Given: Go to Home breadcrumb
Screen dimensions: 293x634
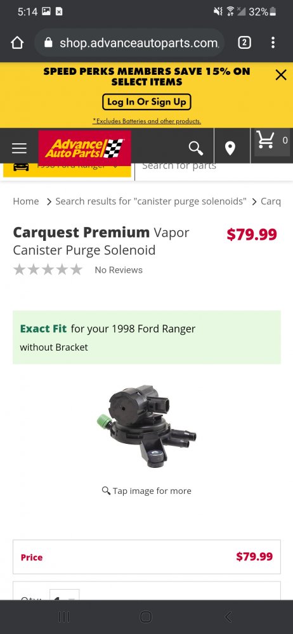Looking at the screenshot, I should point(26,202).
